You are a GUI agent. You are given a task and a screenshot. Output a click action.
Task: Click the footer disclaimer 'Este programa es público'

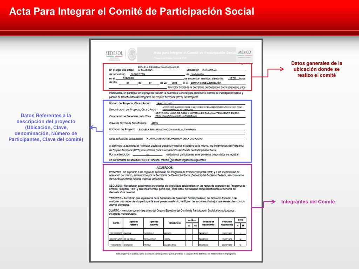click(x=176, y=254)
